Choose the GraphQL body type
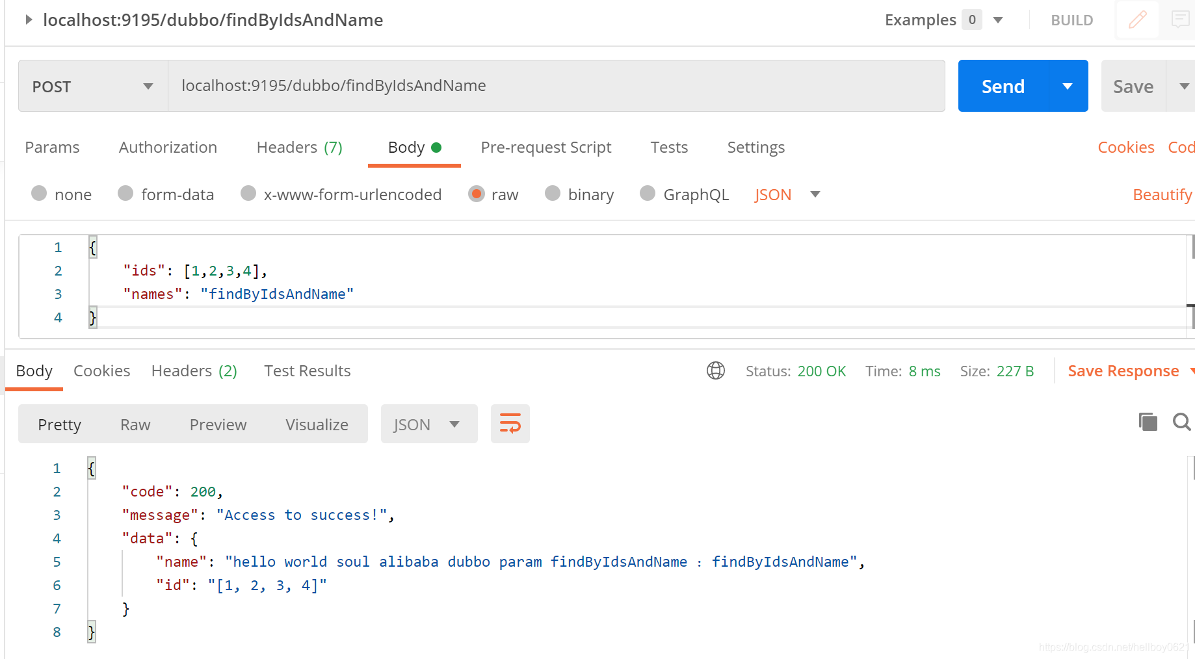This screenshot has height=659, width=1195. click(648, 194)
